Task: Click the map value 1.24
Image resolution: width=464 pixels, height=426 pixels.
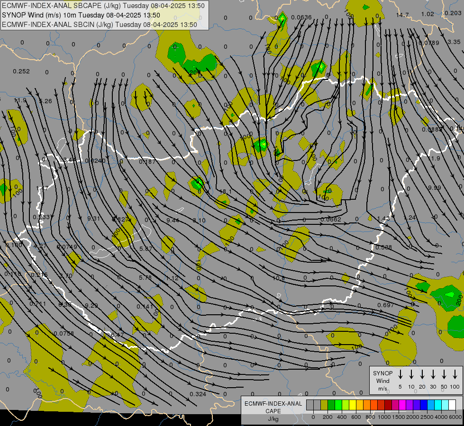Action: click(x=410, y=218)
